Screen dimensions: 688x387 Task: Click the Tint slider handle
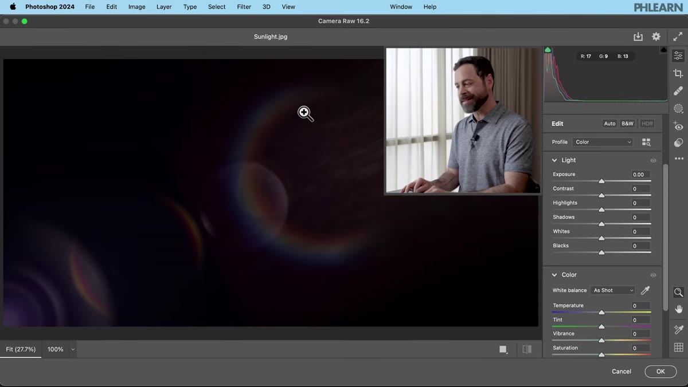[601, 327]
